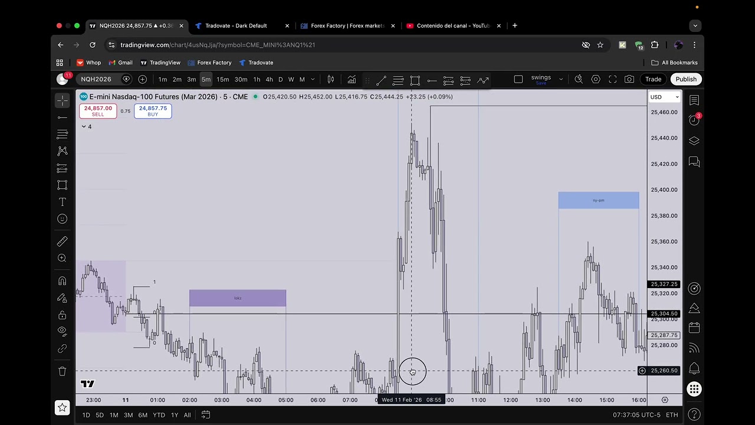Open the patterns tool in left sidebar

point(62,151)
